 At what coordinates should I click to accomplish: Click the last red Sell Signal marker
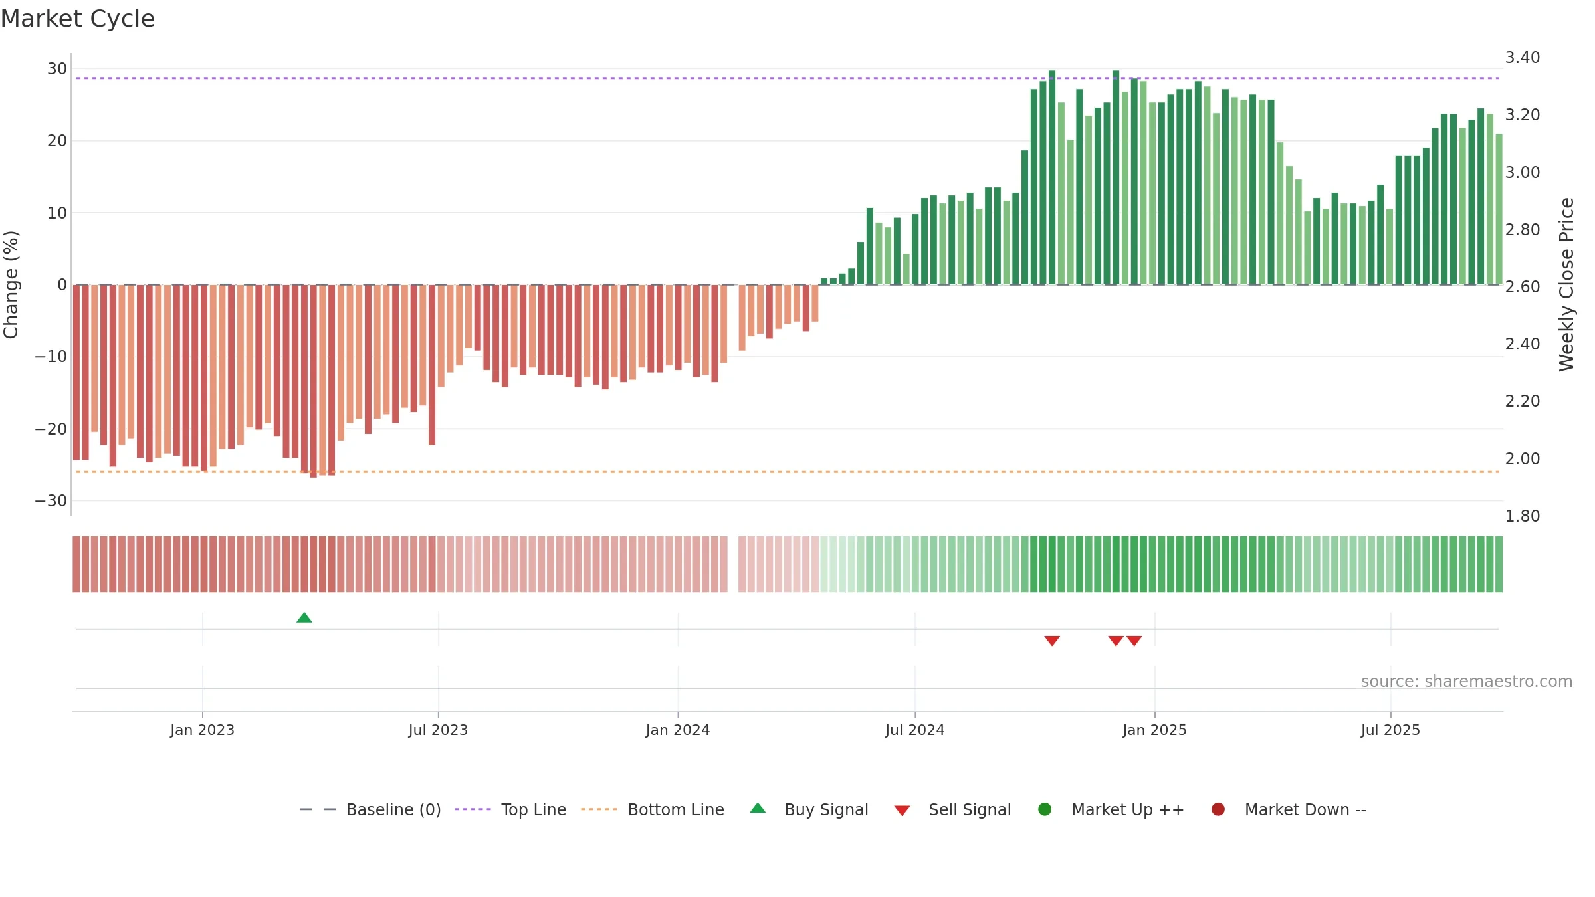[x=1134, y=641]
